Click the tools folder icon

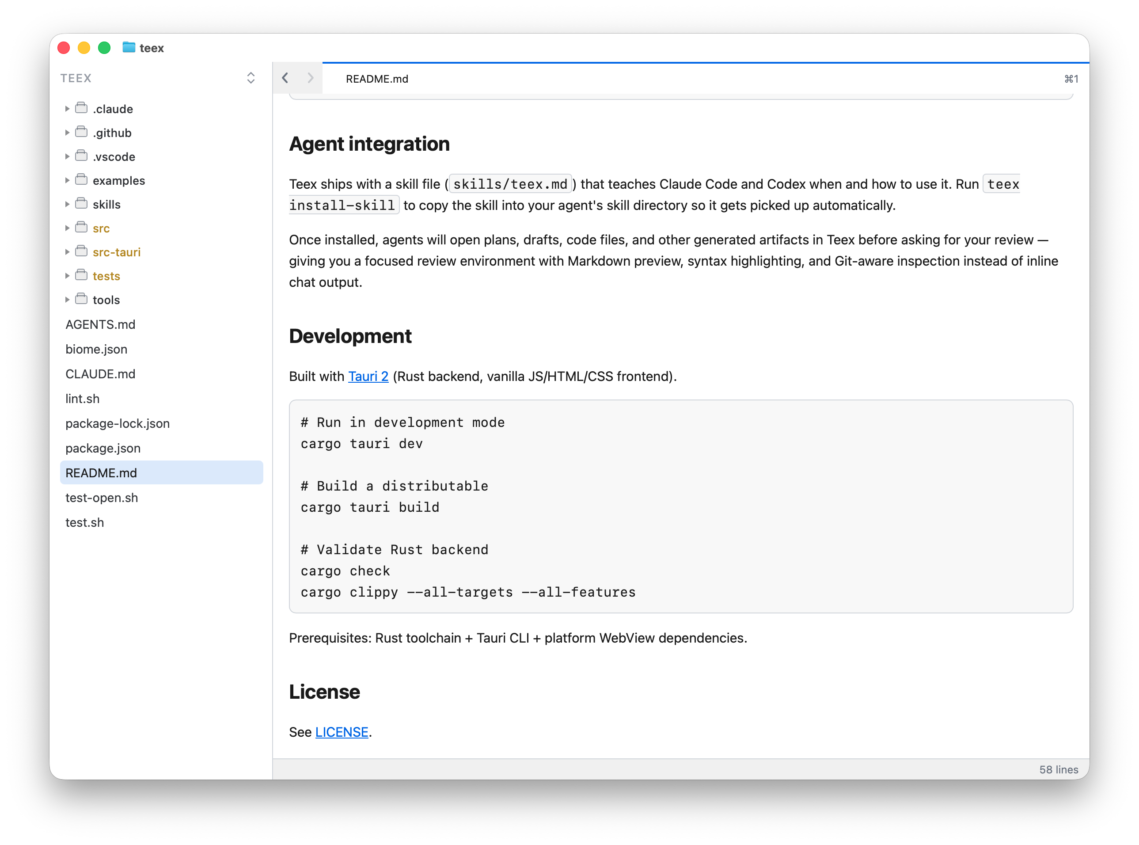click(81, 299)
